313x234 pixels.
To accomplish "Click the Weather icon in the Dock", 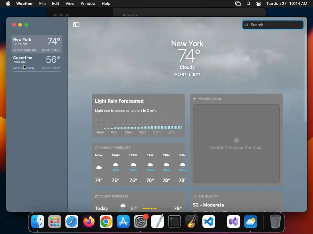I will [251, 222].
